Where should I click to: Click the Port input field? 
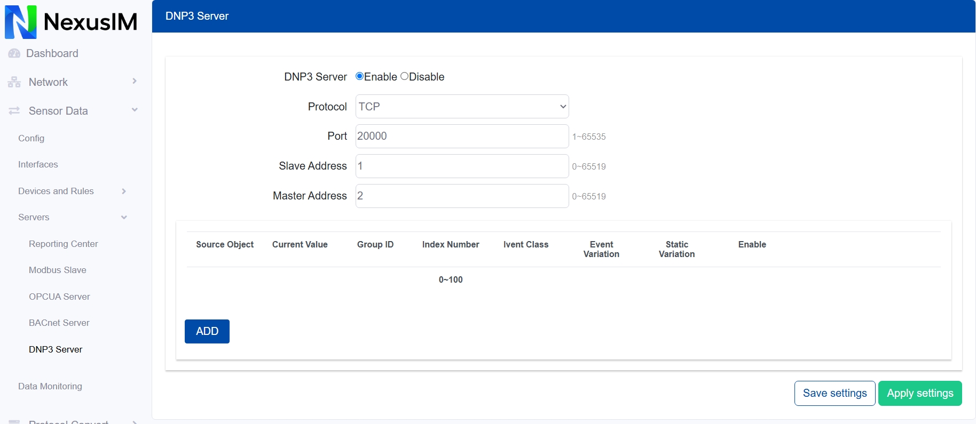[462, 136]
